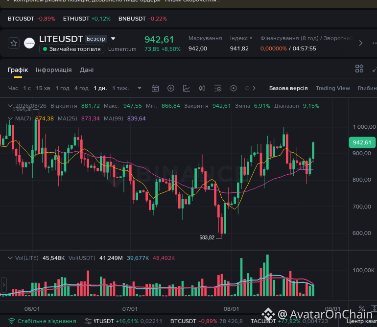Collapse the OHLC data row chevron
This screenshot has width=377, height=327.
tap(10, 106)
